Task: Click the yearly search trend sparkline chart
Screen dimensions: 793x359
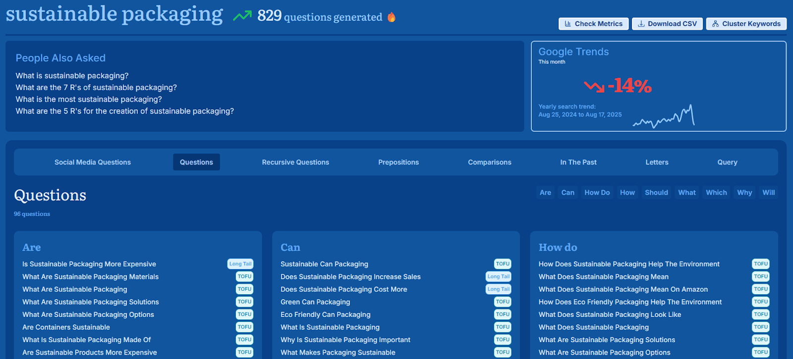Action: 664,117
